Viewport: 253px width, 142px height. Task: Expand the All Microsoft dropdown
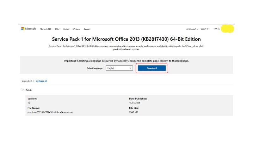point(192,29)
